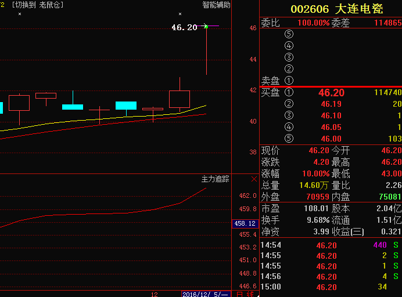Select buy level 3 price 46.10
This screenshot has height=297, width=402.
point(331,115)
